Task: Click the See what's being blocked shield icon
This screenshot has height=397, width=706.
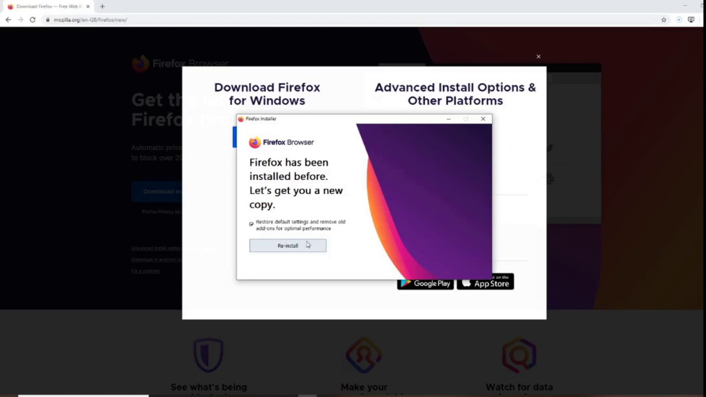Action: tap(208, 356)
